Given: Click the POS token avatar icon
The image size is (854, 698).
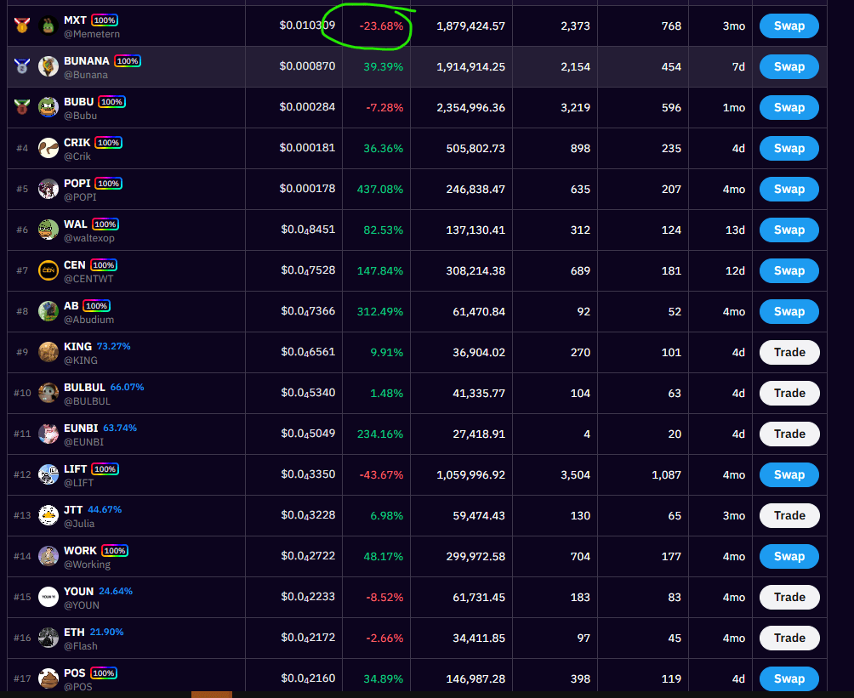Looking at the screenshot, I should [48, 678].
